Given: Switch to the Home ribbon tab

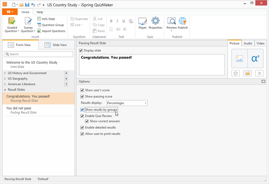Looking at the screenshot, I should tap(25, 12).
